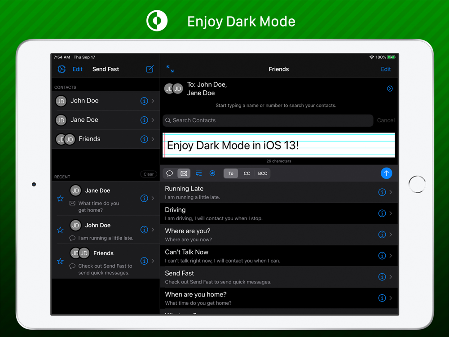Expand recent Jane Doe entry chevron
This screenshot has height=337, width=449.
(153, 198)
